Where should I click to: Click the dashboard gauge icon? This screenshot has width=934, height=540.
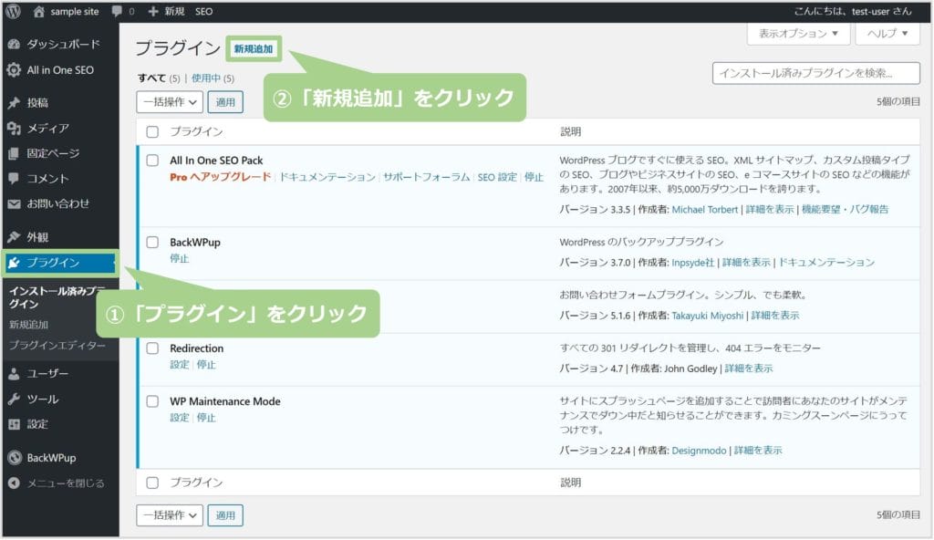tap(14, 44)
